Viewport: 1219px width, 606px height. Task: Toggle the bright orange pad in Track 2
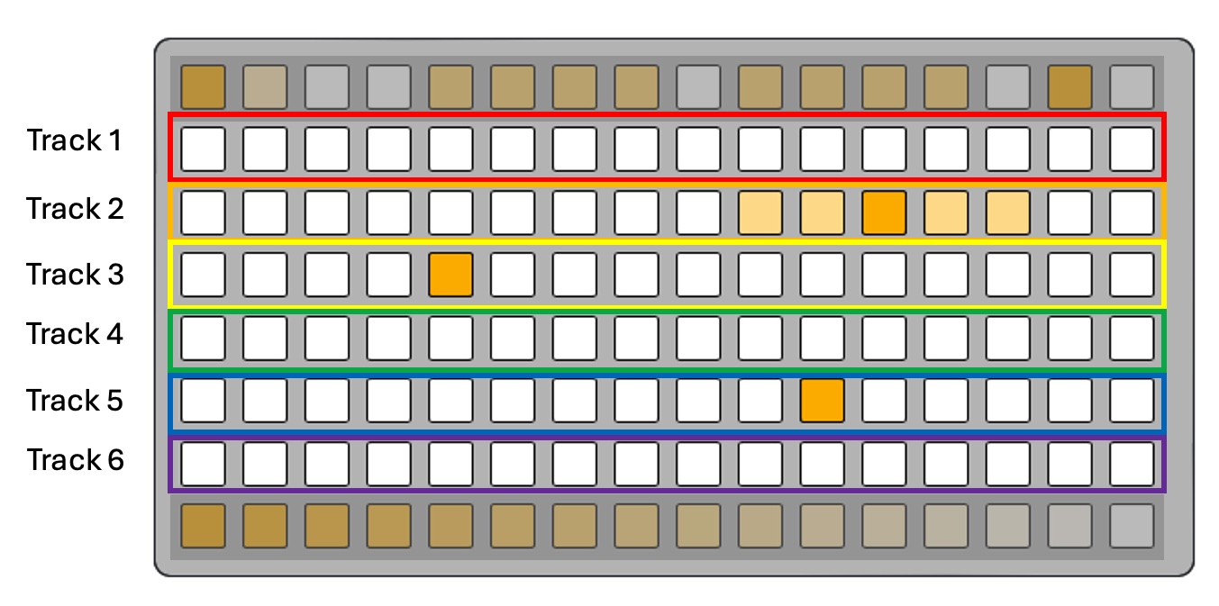point(884,213)
